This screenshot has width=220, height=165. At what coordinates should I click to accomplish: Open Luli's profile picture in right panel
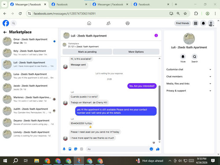click(189, 39)
